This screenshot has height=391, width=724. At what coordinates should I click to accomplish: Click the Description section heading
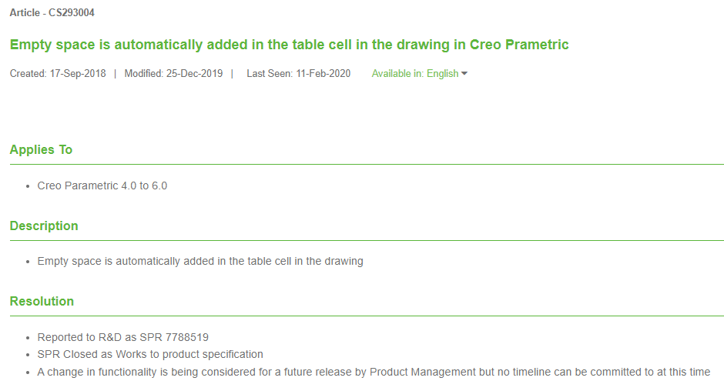pos(44,226)
